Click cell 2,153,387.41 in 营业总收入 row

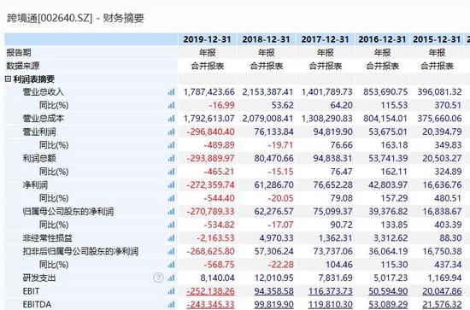click(267, 92)
